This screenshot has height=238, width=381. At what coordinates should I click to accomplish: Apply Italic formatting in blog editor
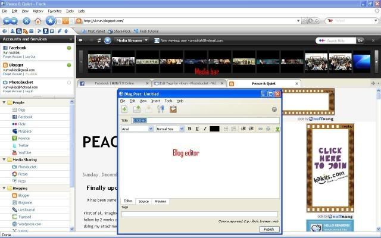(x=205, y=129)
